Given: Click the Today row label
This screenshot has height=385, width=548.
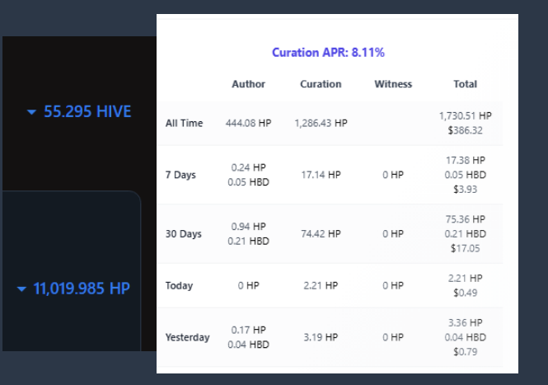Looking at the screenshot, I should [180, 286].
